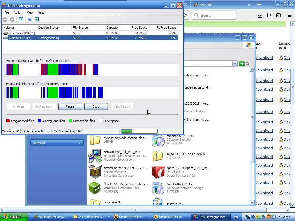Sort by % Free Space column header
The height and width of the screenshot is (221, 295).
click(x=164, y=28)
